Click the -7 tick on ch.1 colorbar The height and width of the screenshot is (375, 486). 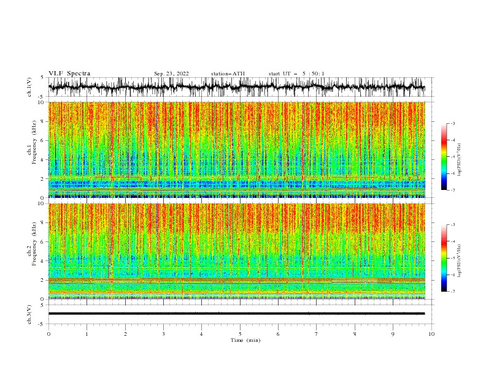click(x=452, y=190)
